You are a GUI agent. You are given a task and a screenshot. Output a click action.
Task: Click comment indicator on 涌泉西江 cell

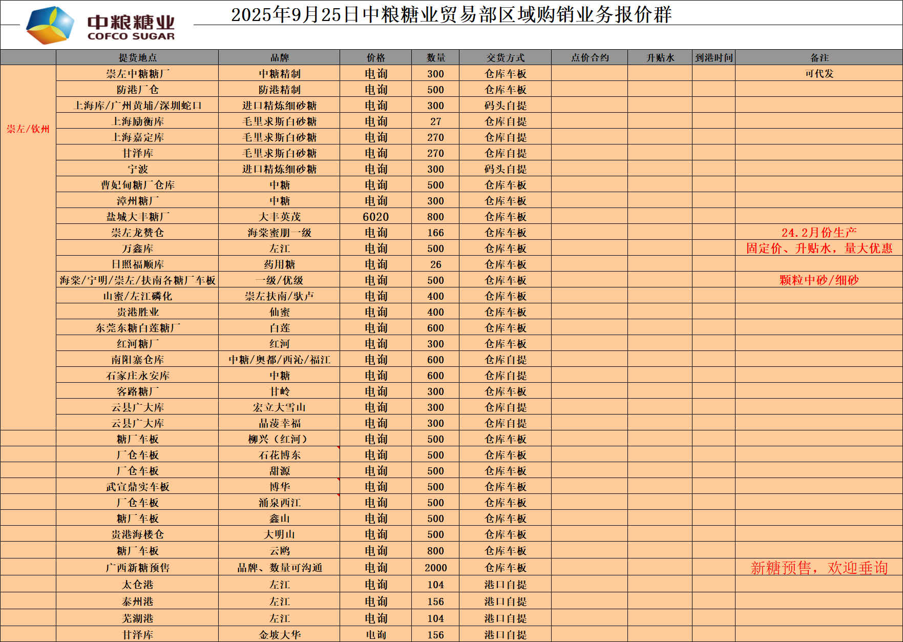(338, 496)
